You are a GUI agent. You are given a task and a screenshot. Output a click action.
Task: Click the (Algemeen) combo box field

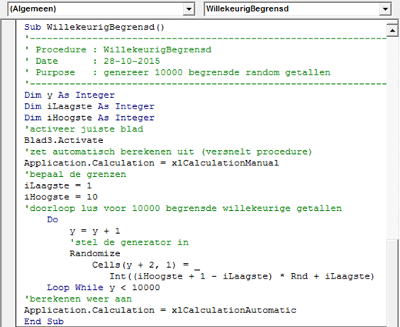[x=101, y=9]
